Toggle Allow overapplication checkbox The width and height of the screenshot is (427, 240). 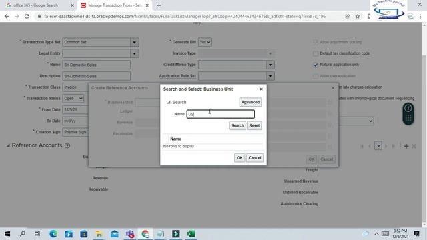(316, 76)
